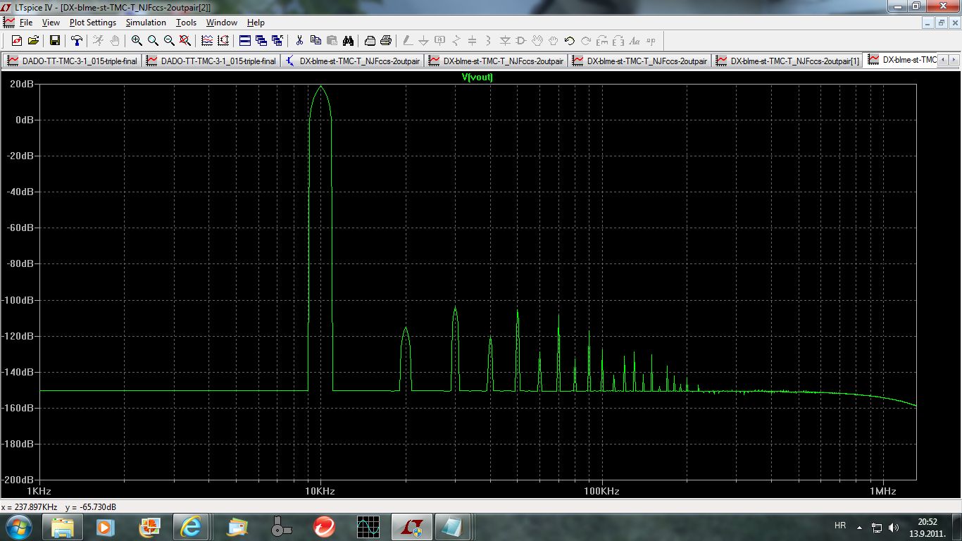This screenshot has height=541, width=962.
Task: Open Control Panel with the hammer icon
Action: [77, 41]
